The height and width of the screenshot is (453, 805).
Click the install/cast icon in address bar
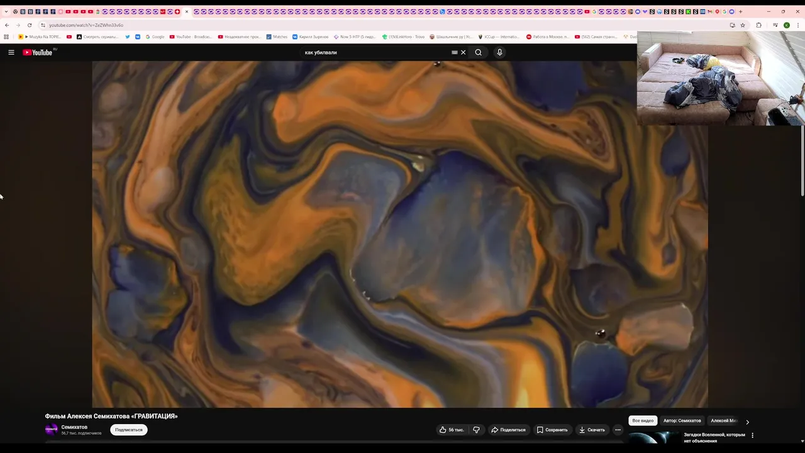[x=733, y=25]
